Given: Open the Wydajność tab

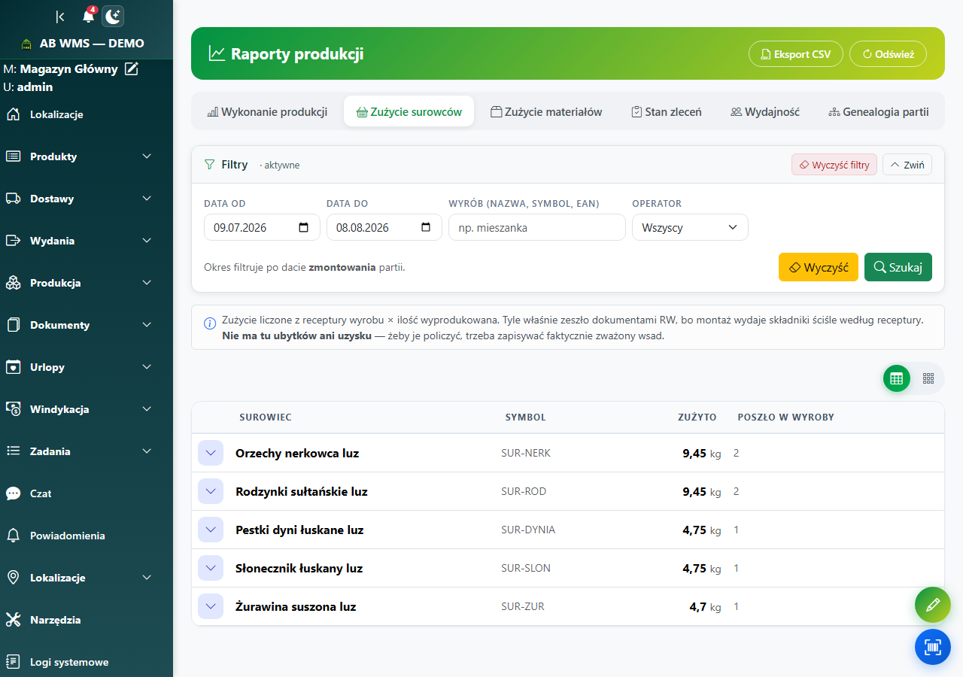Looking at the screenshot, I should (x=765, y=111).
